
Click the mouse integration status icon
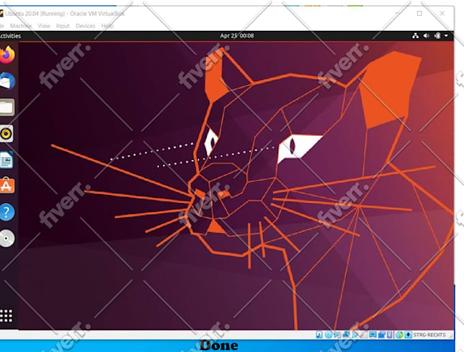(x=390, y=335)
